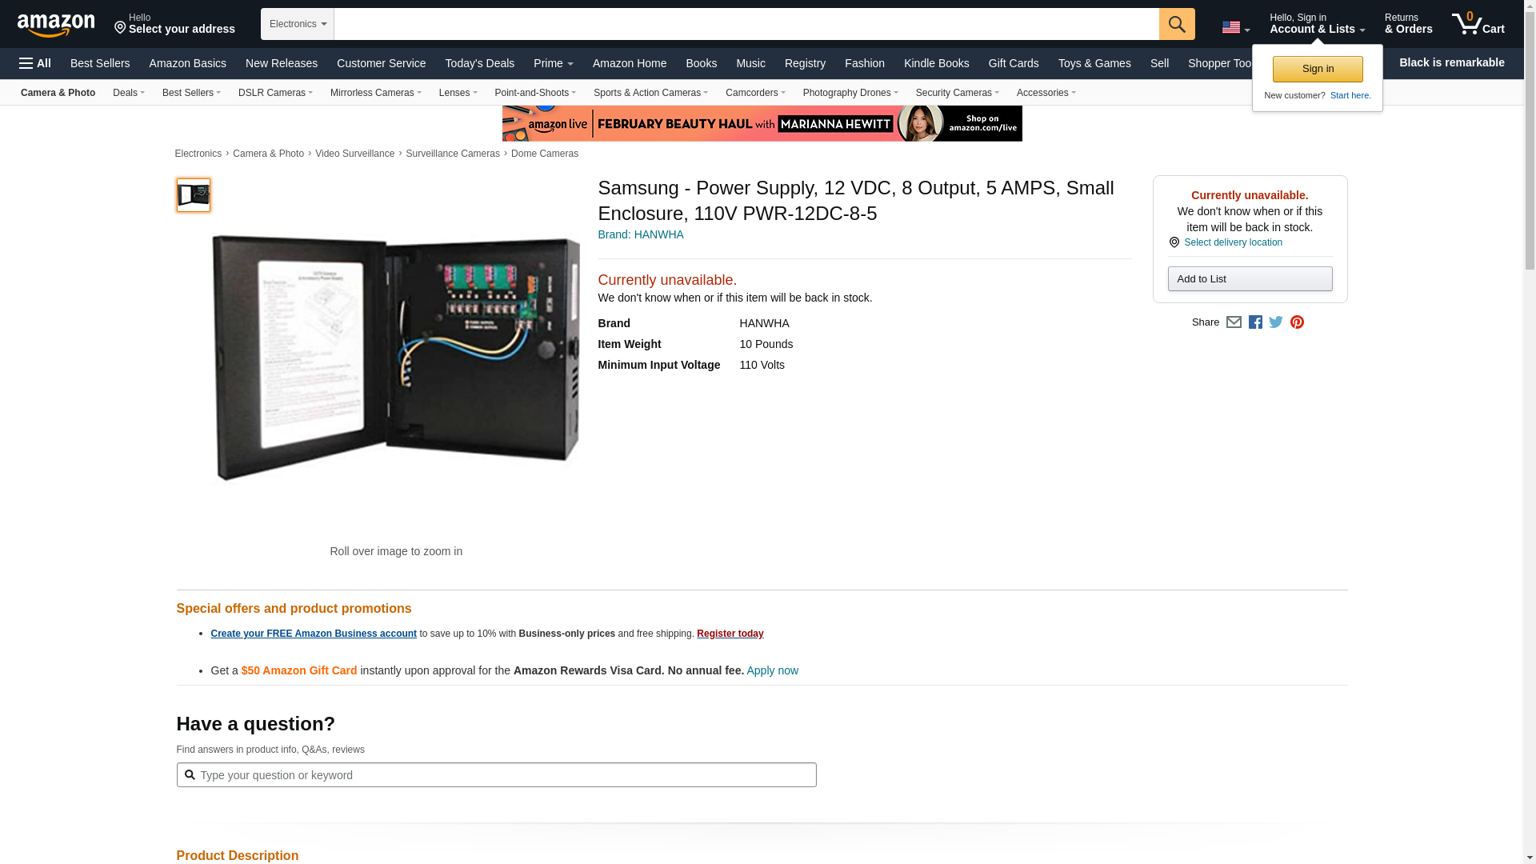
Task: Open Today's Deals navigation item
Action: coord(479,63)
